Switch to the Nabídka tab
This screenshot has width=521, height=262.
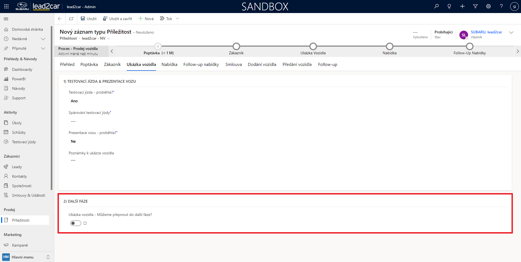point(169,65)
